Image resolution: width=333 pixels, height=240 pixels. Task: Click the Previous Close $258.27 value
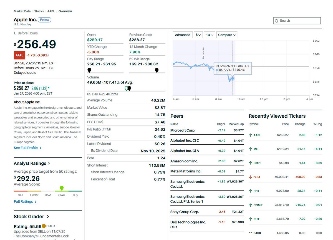[x=137, y=40]
